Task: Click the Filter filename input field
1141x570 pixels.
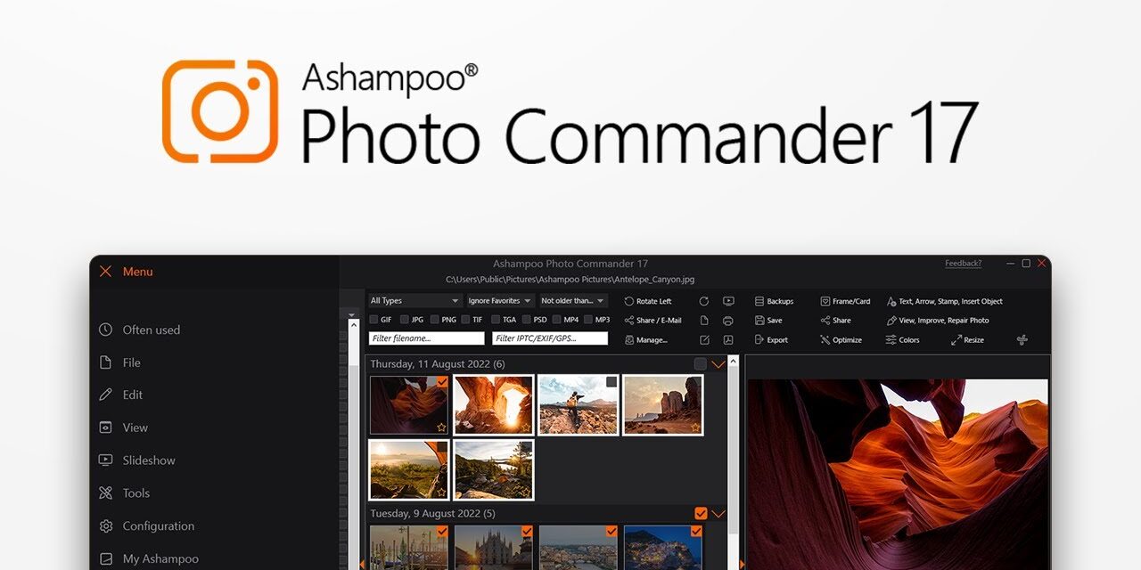Action: point(427,338)
